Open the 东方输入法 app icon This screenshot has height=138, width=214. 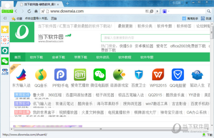point(21,75)
